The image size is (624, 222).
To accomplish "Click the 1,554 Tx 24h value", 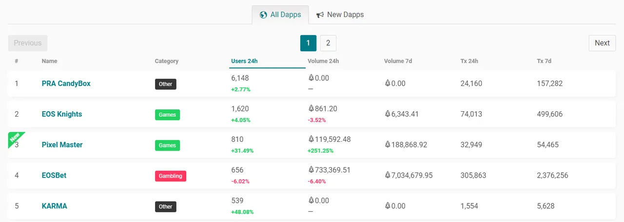I will click(469, 206).
